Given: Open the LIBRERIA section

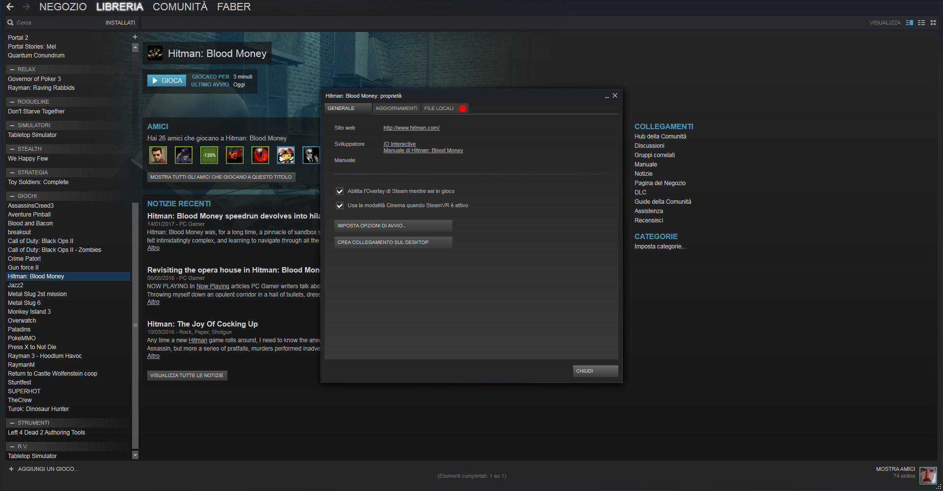Looking at the screenshot, I should tap(120, 7).
